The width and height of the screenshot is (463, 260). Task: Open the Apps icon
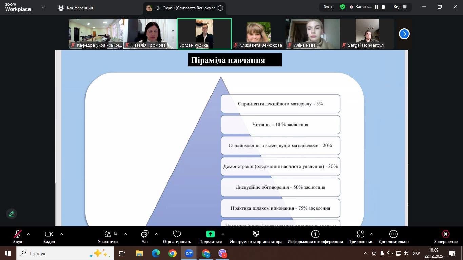tap(361, 234)
